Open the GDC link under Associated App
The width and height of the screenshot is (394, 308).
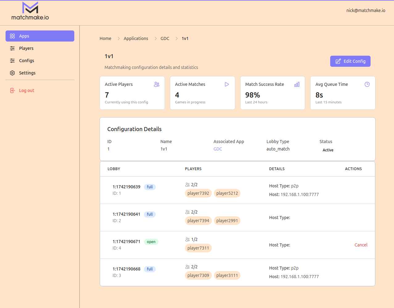[x=218, y=149]
